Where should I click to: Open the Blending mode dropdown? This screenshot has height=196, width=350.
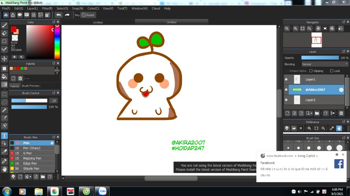[325, 64]
